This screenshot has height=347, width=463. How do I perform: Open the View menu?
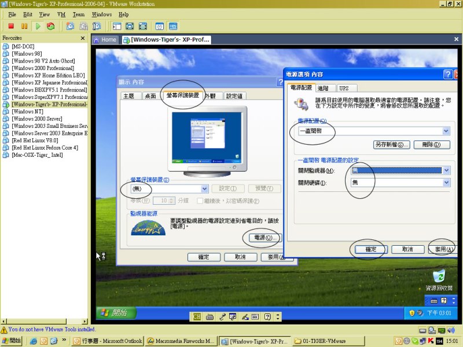[x=45, y=14]
